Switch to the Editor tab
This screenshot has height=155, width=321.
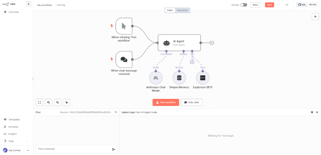coord(170,10)
